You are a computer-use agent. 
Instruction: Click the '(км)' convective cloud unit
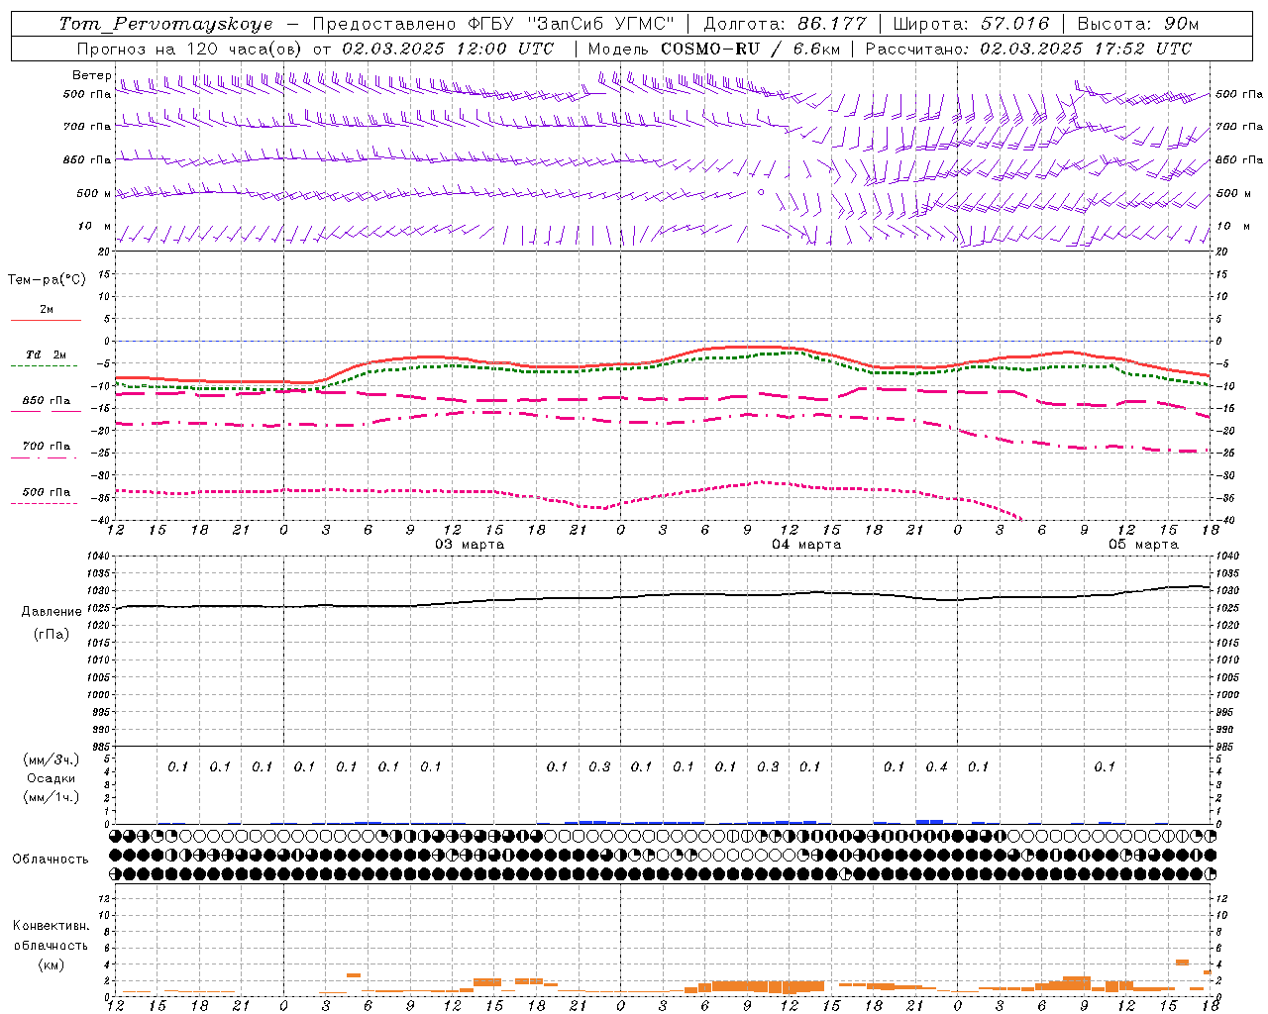[51, 964]
